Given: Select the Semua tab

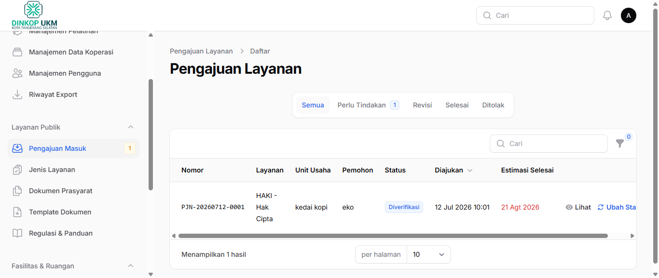Looking at the screenshot, I should coord(313,105).
